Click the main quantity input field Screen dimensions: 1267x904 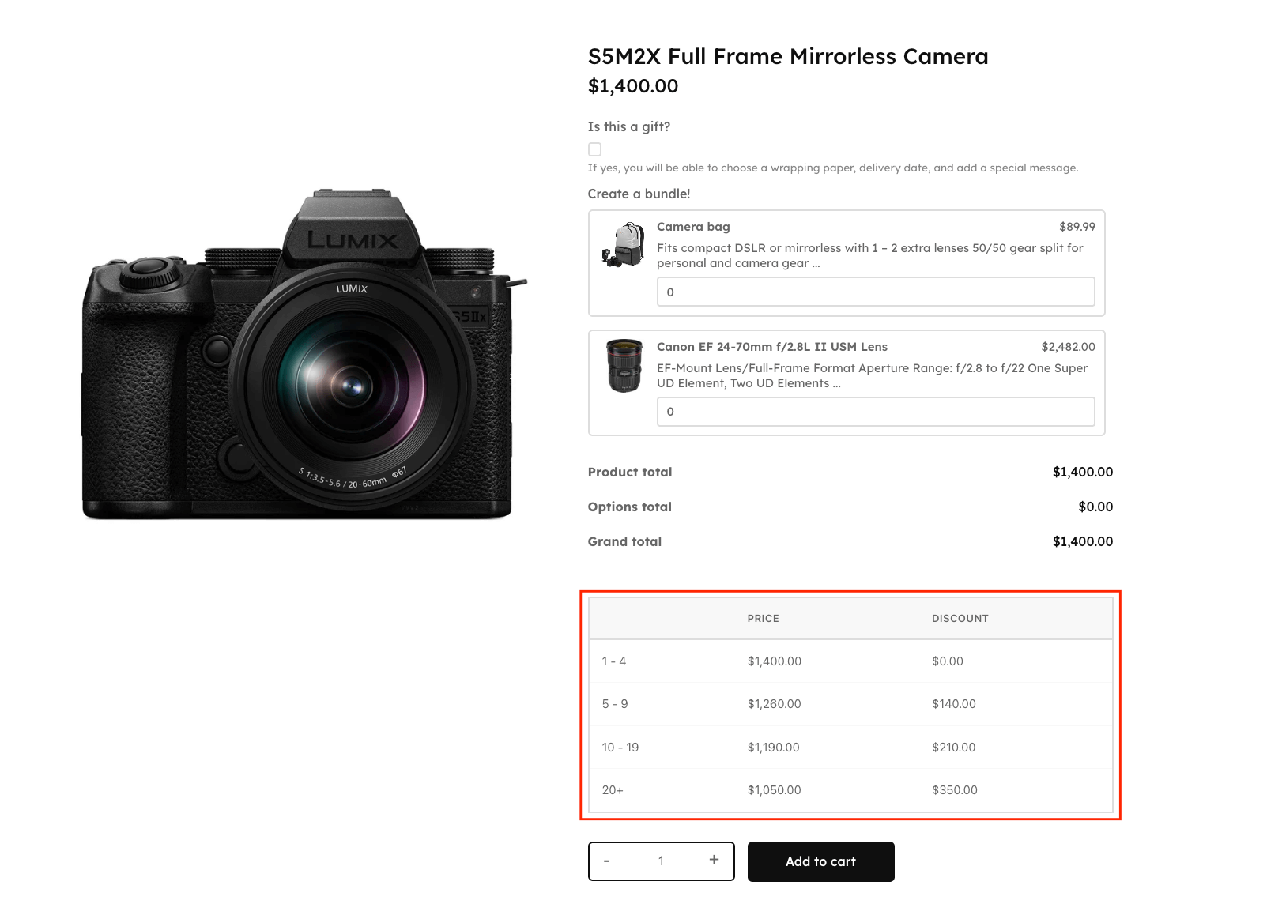click(x=661, y=861)
